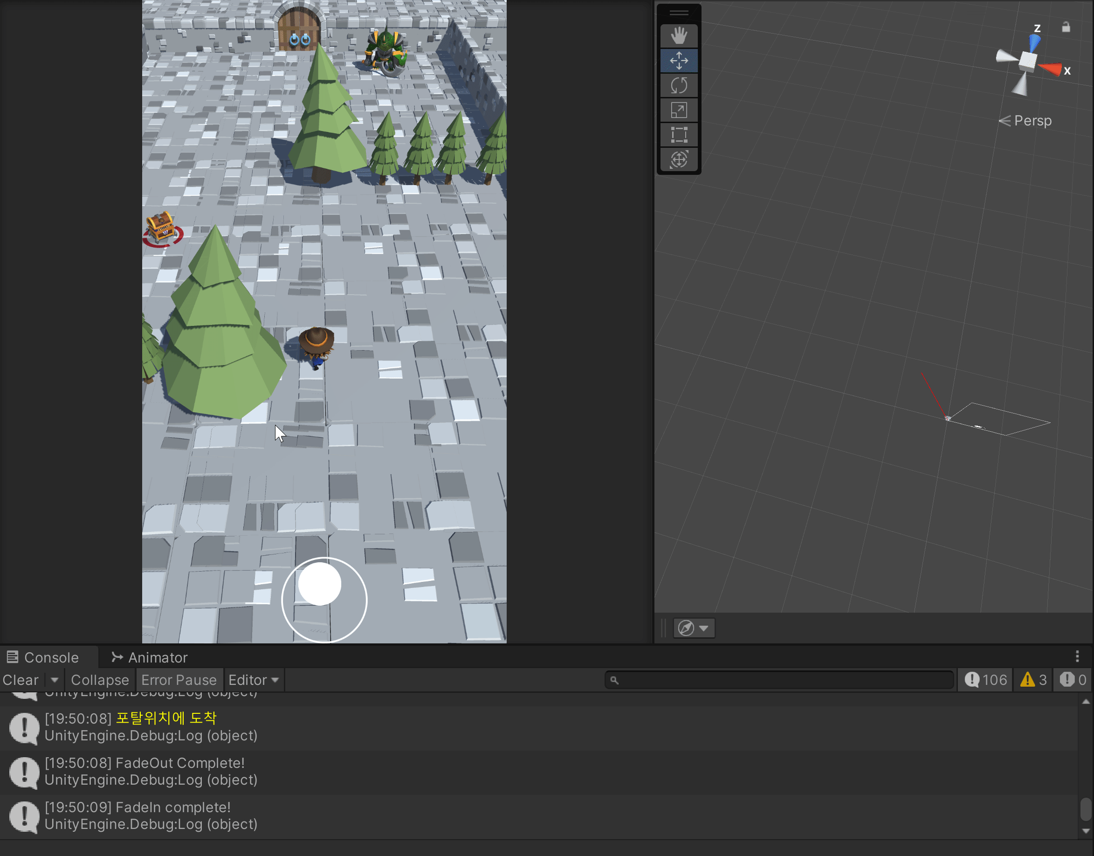Select the combined Transform tool
The width and height of the screenshot is (1094, 856).
pos(679,160)
